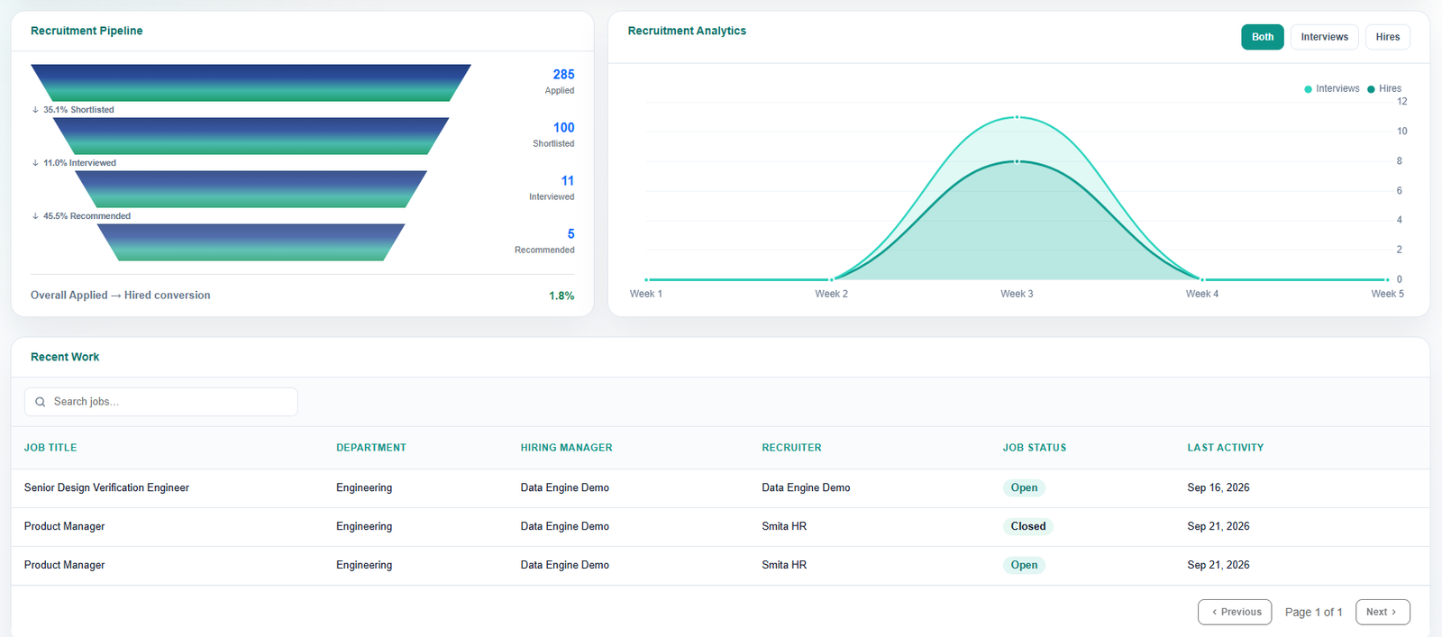Sort by Last Activity column header
Screen dimensions: 1442x637
(x=1226, y=448)
